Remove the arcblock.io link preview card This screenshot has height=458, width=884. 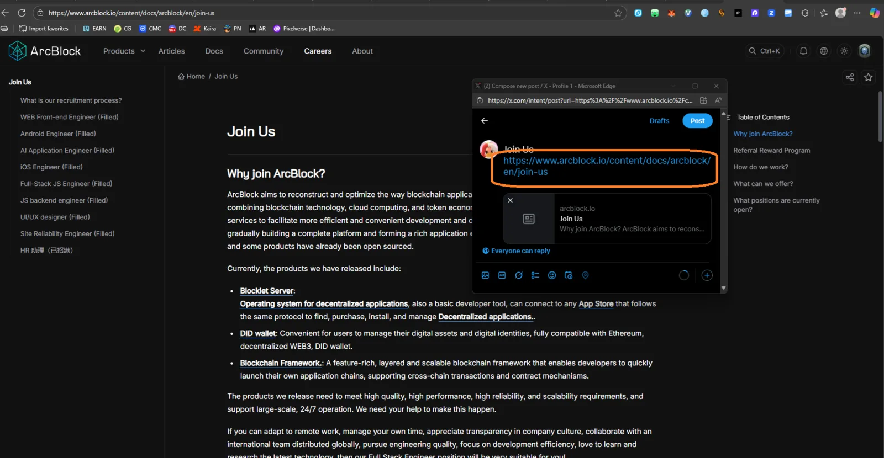[511, 200]
